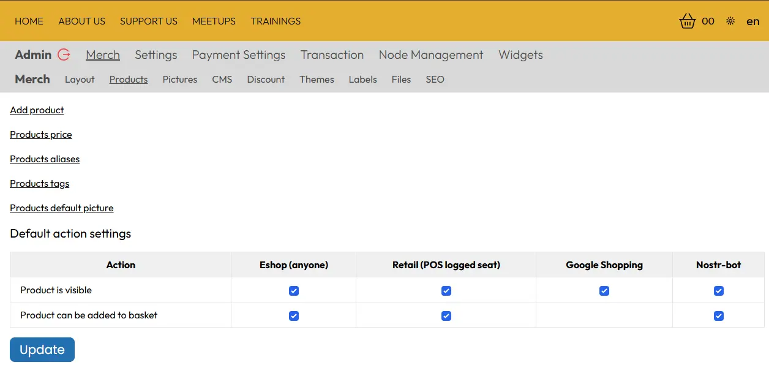Click the Update button

pos(42,349)
